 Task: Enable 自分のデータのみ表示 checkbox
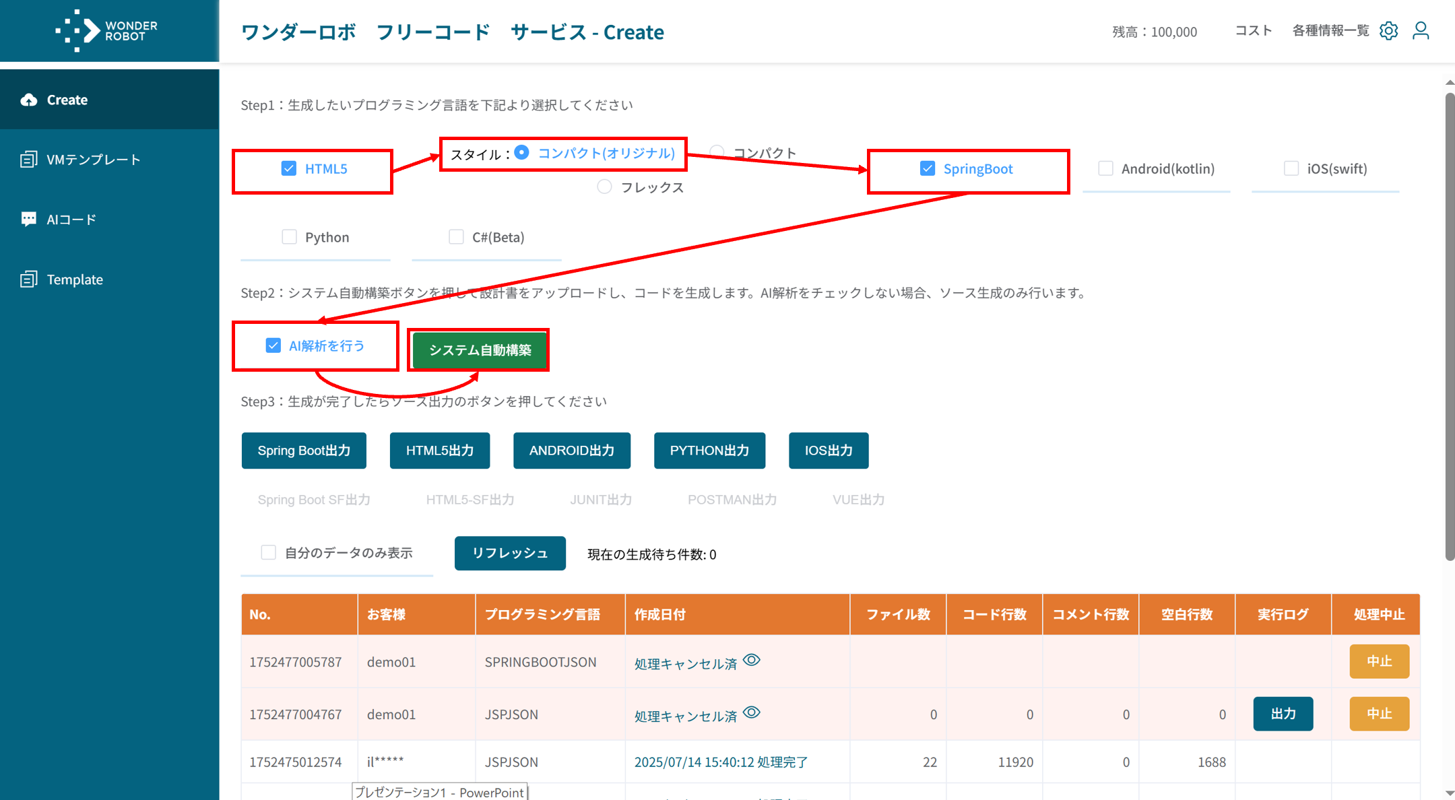268,553
